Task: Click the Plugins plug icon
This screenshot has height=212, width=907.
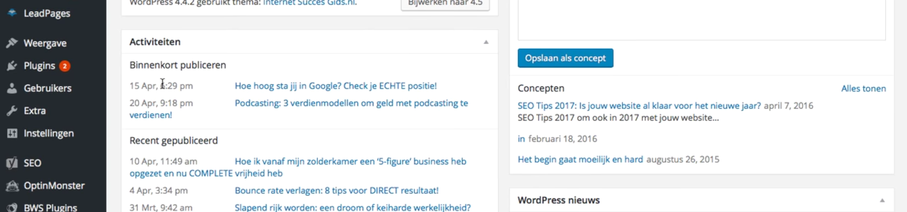Action: (x=12, y=65)
